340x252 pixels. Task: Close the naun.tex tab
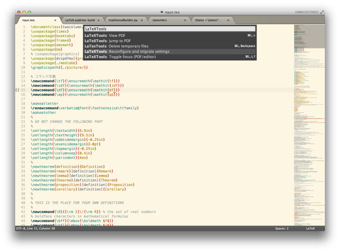click(55, 20)
